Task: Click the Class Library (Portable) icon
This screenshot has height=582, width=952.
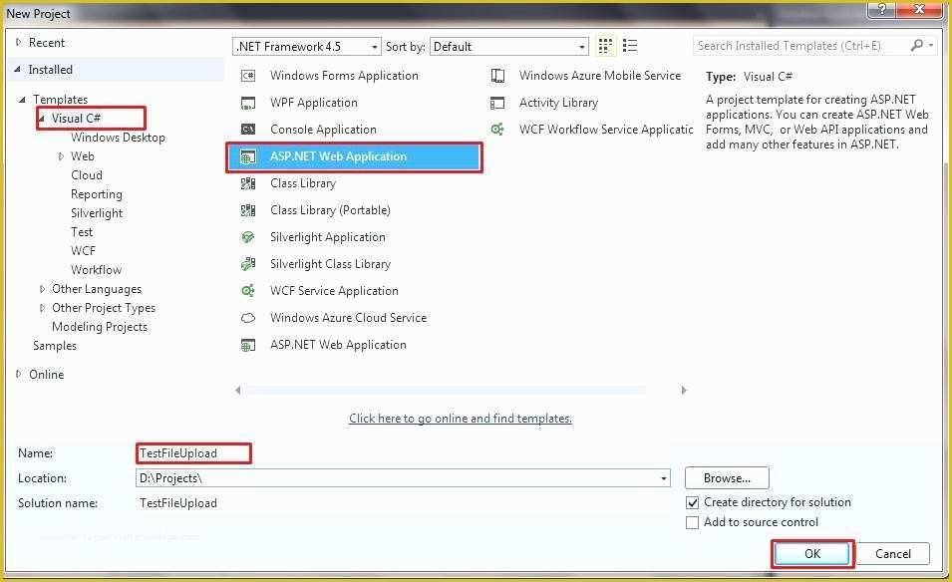Action: click(247, 210)
